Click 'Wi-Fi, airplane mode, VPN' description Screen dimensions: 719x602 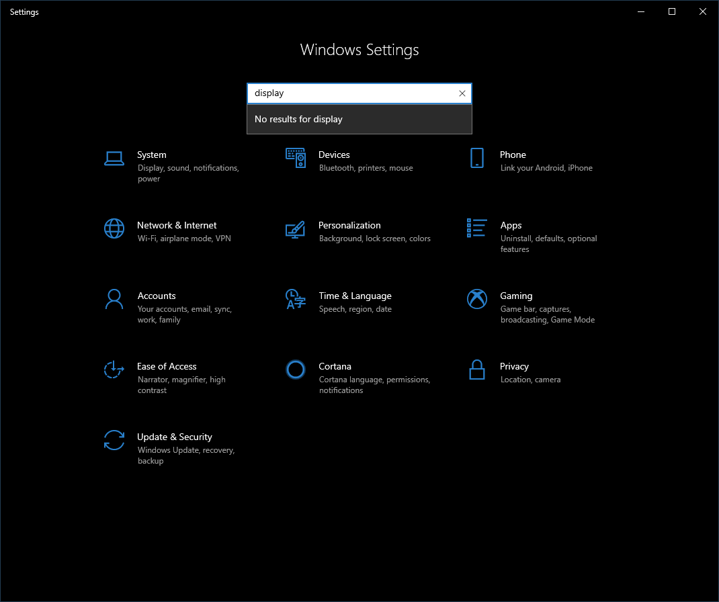pos(184,239)
